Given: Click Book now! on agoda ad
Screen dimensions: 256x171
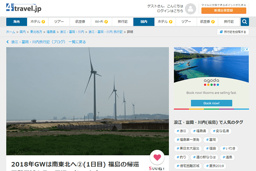Looking at the screenshot, I should [211, 103].
